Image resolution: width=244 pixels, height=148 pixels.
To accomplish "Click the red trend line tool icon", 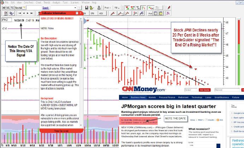I will point(113,13).
